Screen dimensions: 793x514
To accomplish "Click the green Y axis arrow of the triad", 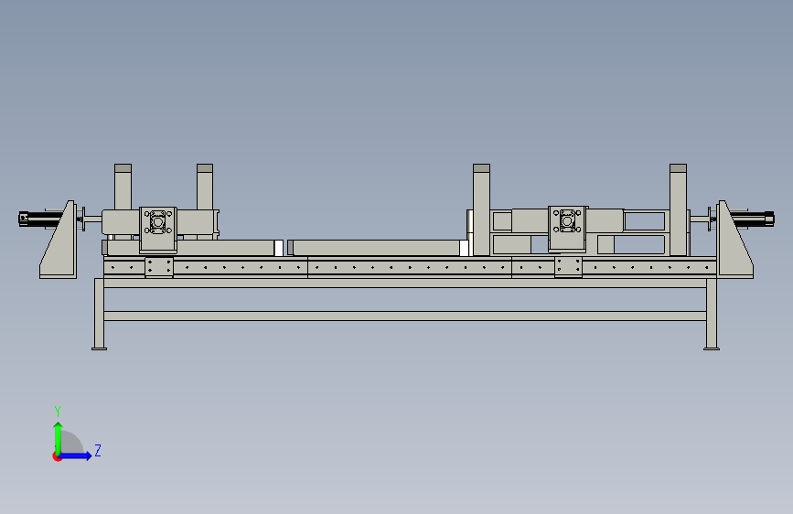I will click(59, 437).
